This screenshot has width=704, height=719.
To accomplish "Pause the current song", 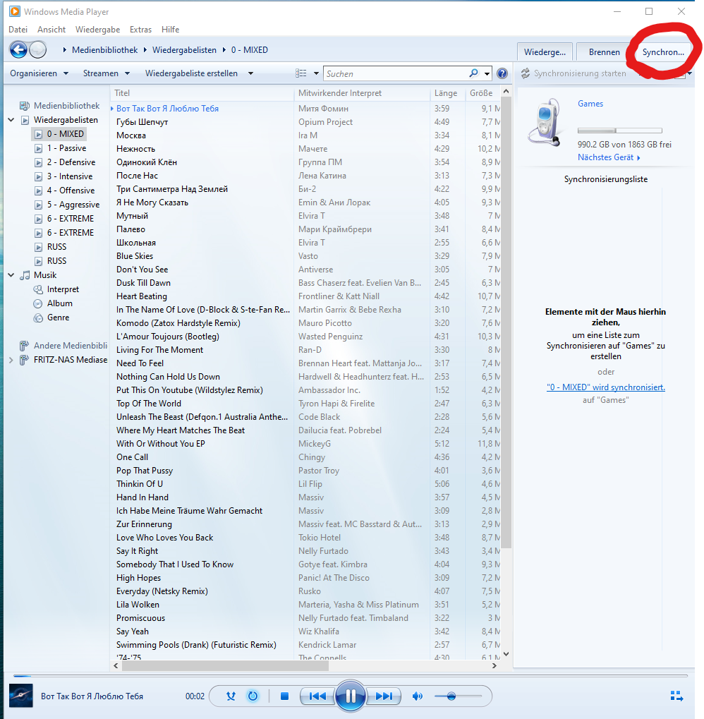I will 351,696.
